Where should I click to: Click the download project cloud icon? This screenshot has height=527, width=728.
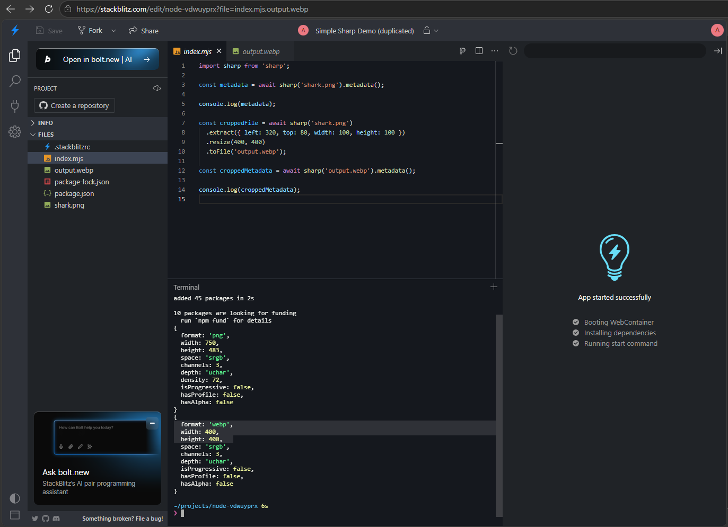[x=157, y=88]
